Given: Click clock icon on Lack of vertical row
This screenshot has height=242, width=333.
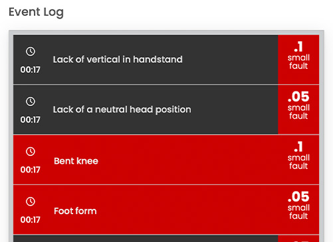Looking at the screenshot, I should pos(31,52).
